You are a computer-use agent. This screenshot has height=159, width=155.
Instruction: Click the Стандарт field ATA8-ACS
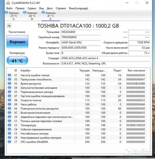pos(105,58)
